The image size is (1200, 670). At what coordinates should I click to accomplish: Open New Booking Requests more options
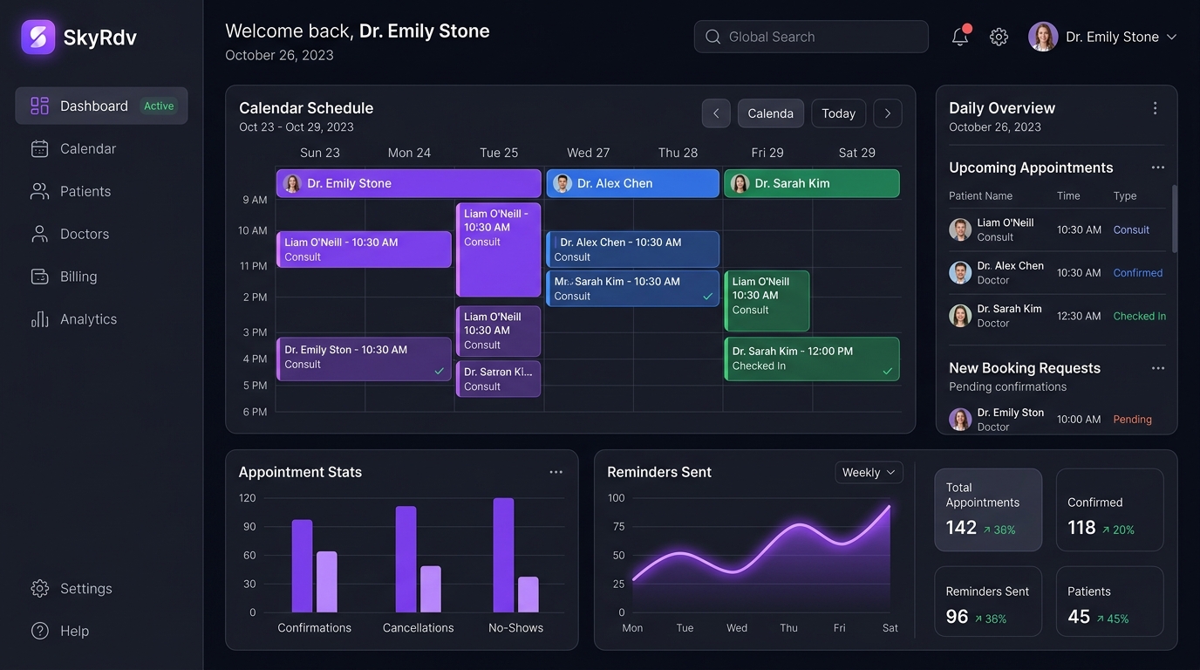tap(1157, 368)
